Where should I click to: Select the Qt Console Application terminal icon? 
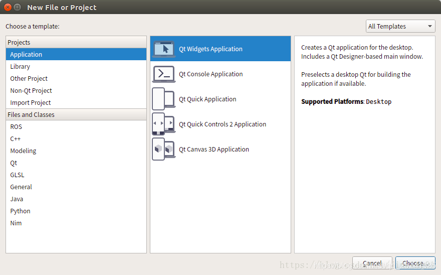(164, 74)
